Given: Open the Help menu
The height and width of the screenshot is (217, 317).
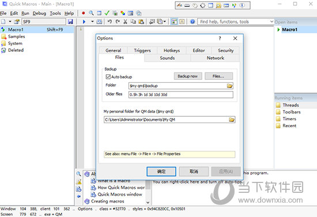Looking at the screenshot, I should point(69,13).
